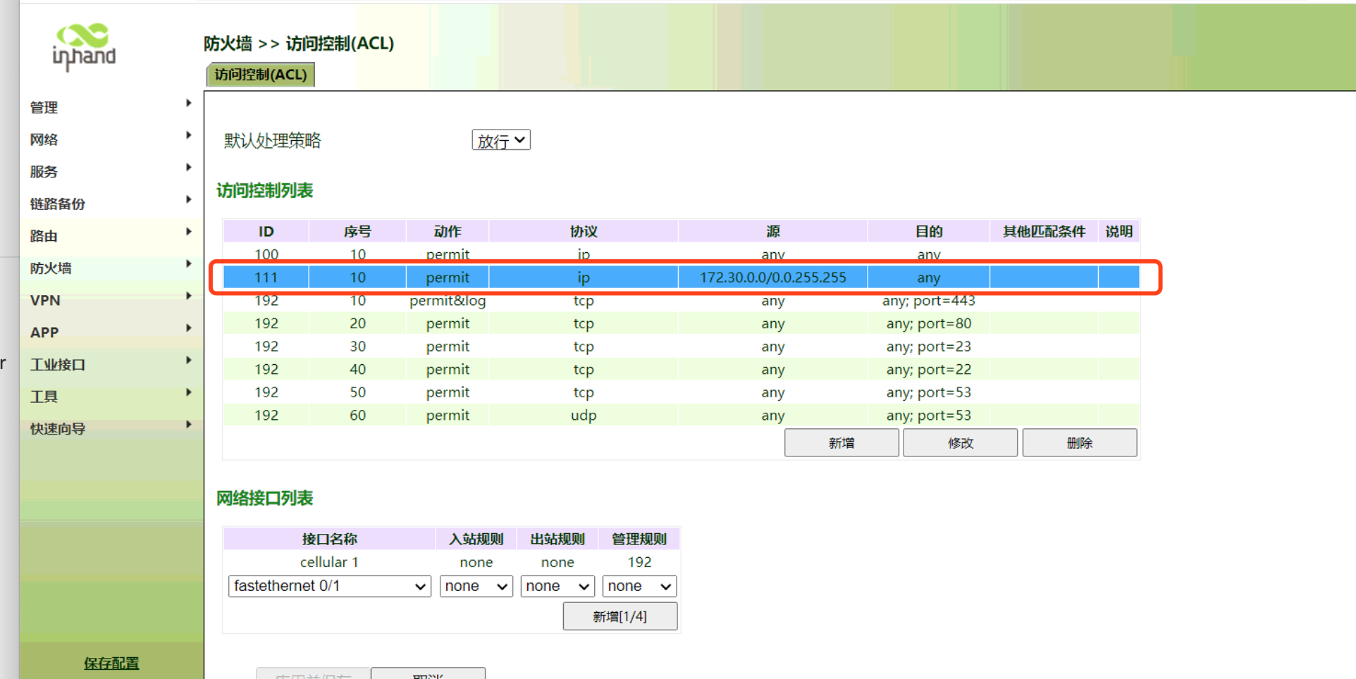The height and width of the screenshot is (679, 1356).
Task: Expand the 快速向导 menu arrow
Action: point(188,425)
